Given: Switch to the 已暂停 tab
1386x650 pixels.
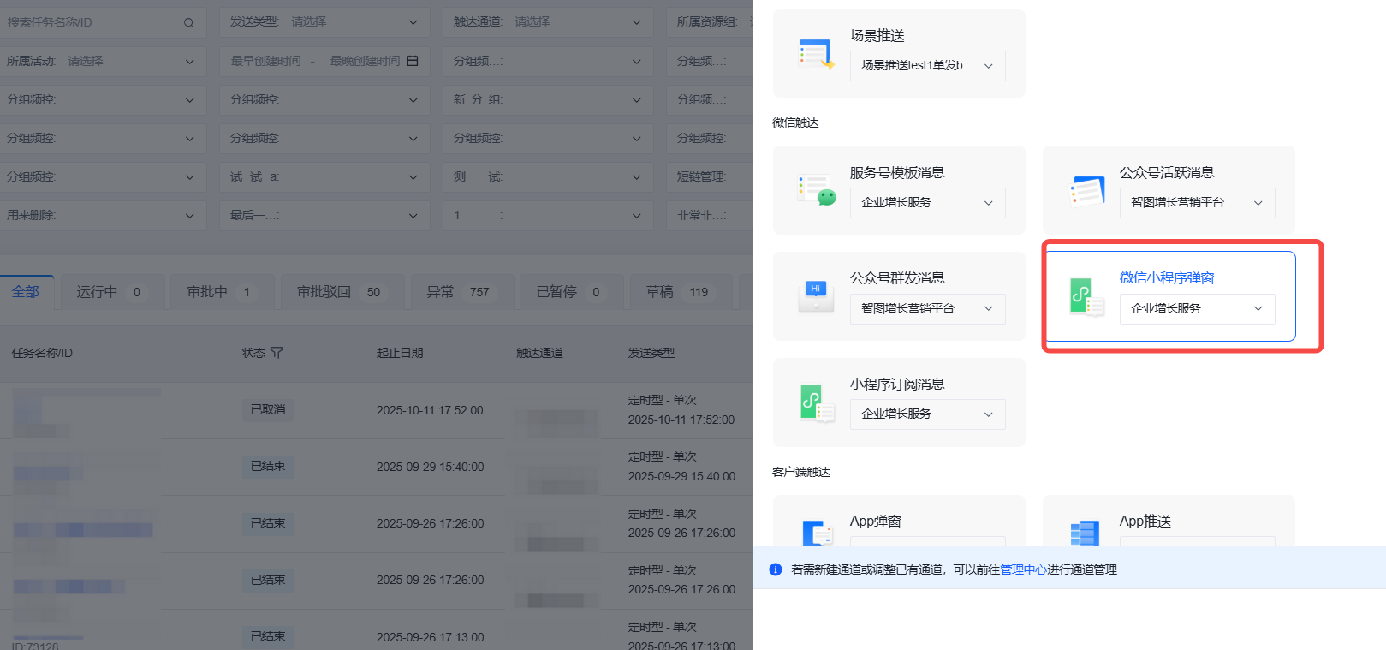Looking at the screenshot, I should tap(571, 292).
